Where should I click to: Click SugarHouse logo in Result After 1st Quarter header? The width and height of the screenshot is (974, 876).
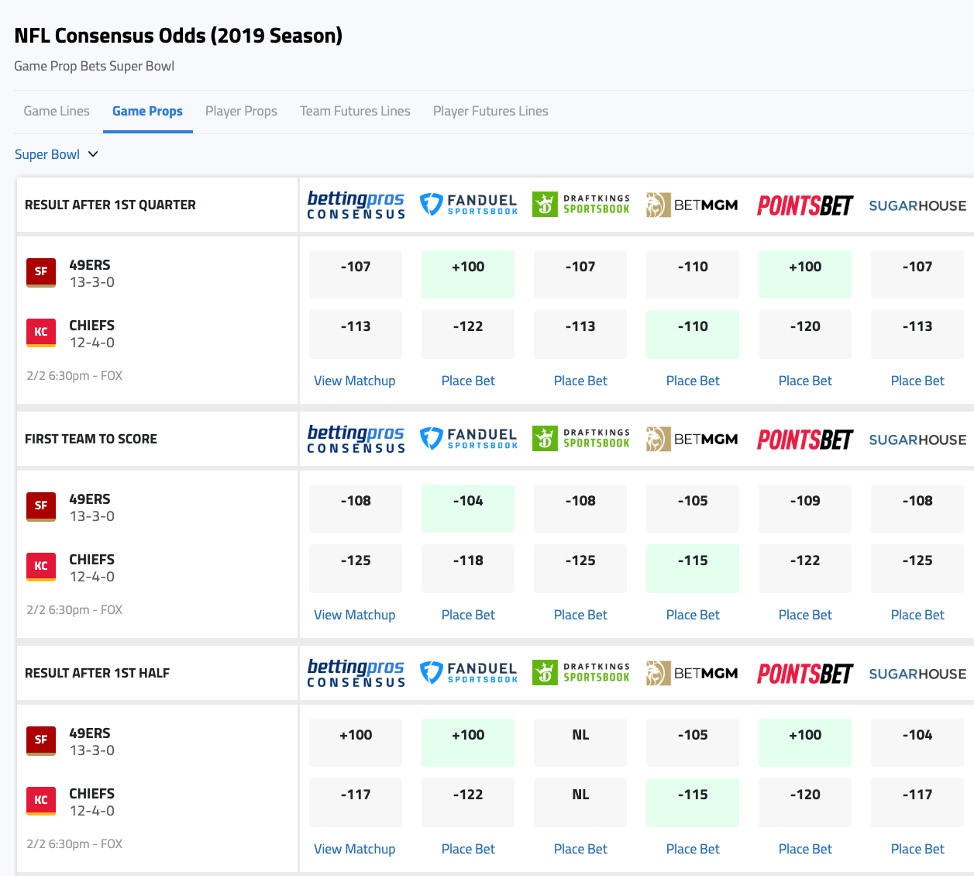[x=917, y=205]
